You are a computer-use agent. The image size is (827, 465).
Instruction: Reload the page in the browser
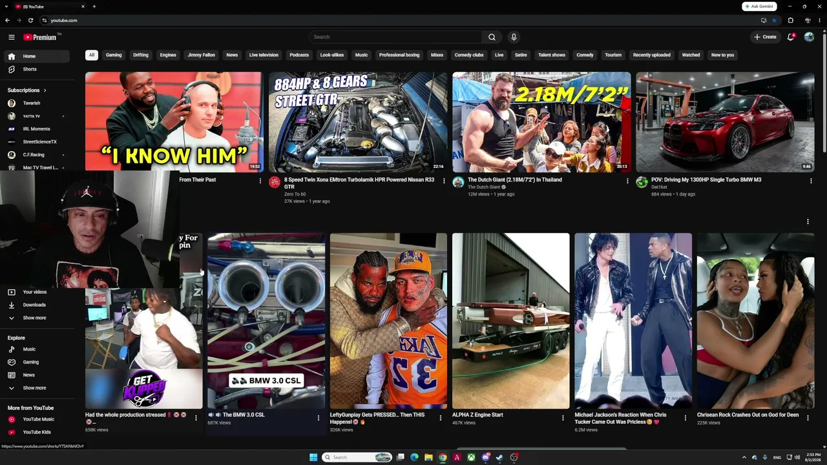tap(30, 20)
